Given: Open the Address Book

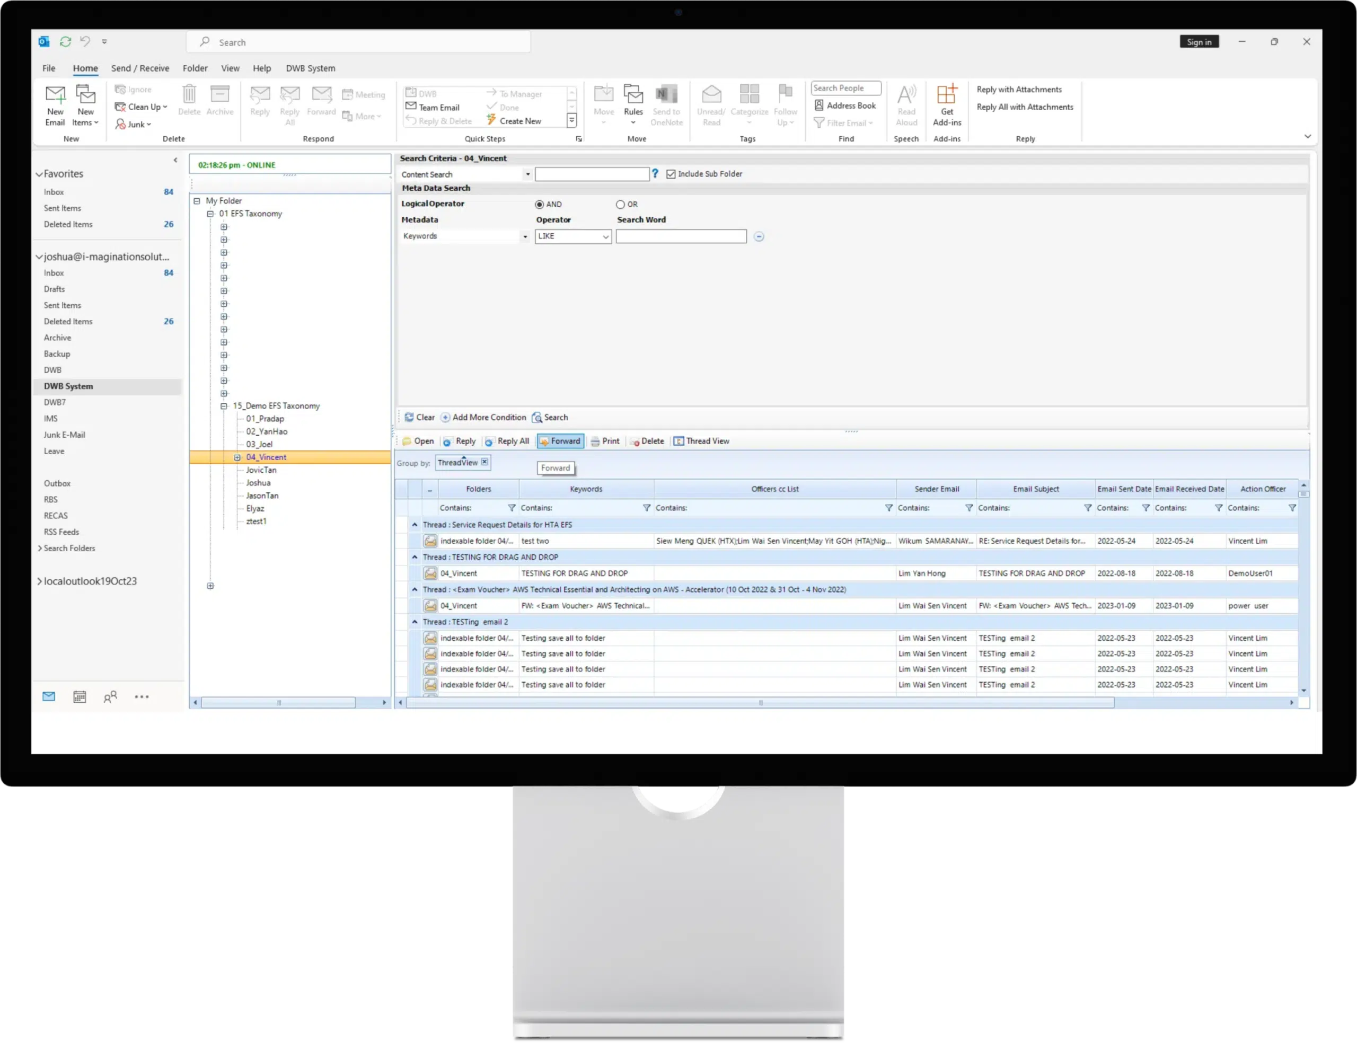Looking at the screenshot, I should [x=845, y=105].
